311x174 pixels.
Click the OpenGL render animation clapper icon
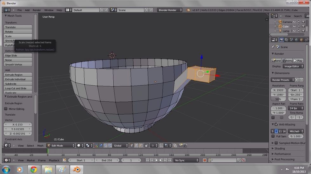pos(185,146)
